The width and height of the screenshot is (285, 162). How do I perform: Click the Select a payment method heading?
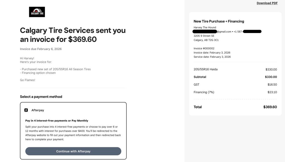pos(41,97)
